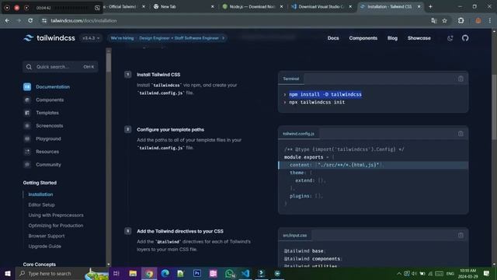The image size is (497, 280).
Task: Go back in browser history
Action: (x=7, y=21)
